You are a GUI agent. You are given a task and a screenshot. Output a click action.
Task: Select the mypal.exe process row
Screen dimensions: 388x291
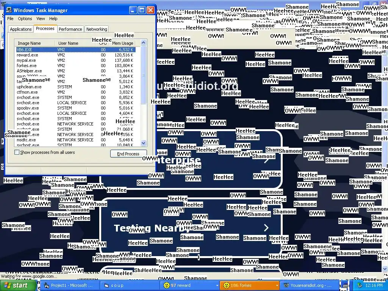pyautogui.click(x=75, y=60)
